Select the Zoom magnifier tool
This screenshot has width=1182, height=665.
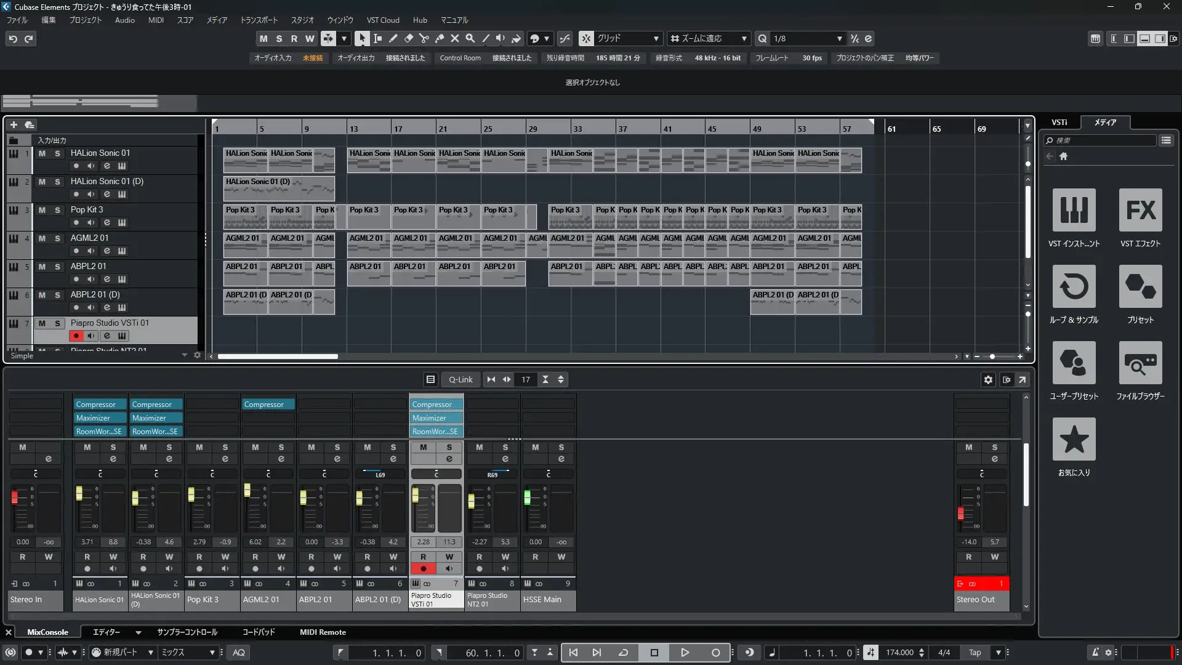470,38
